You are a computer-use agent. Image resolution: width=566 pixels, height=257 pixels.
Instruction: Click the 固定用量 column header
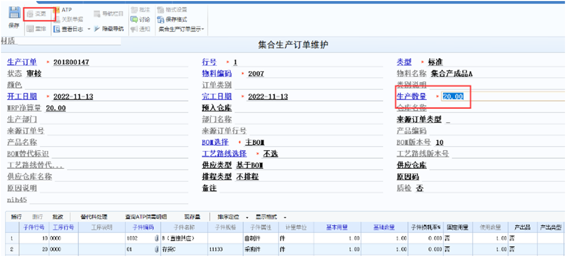458,227
